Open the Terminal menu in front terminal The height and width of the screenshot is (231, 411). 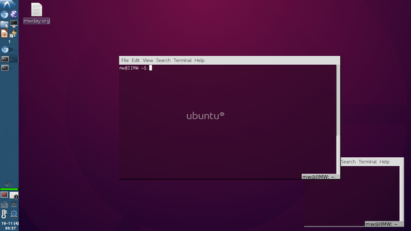point(182,60)
